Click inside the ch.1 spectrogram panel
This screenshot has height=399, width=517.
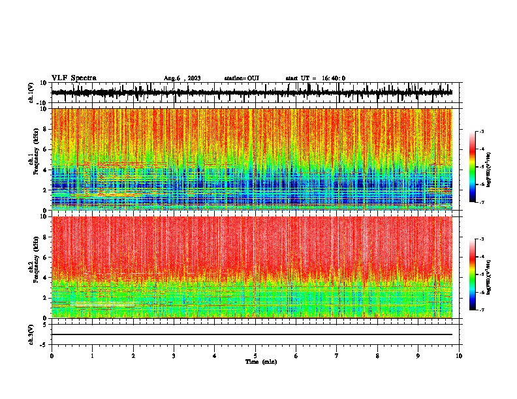click(252, 159)
